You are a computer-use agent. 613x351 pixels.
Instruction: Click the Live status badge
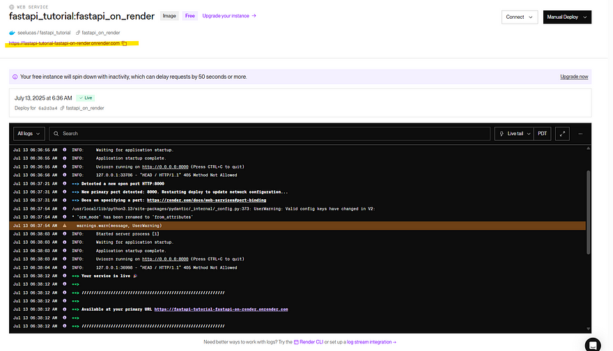click(86, 98)
